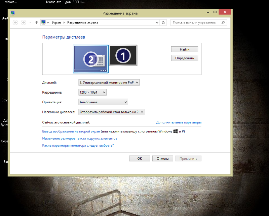Click the Экран breadcrumb in the address bar

[x=56, y=22]
